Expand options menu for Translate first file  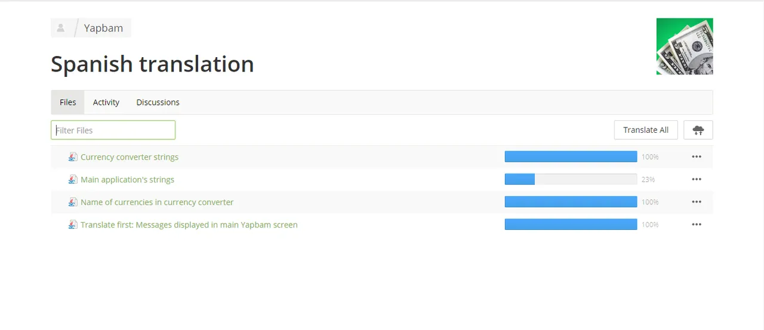pos(697,225)
